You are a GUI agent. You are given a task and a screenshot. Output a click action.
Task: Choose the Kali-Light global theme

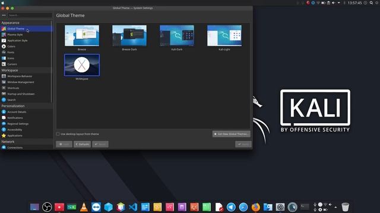point(224,35)
